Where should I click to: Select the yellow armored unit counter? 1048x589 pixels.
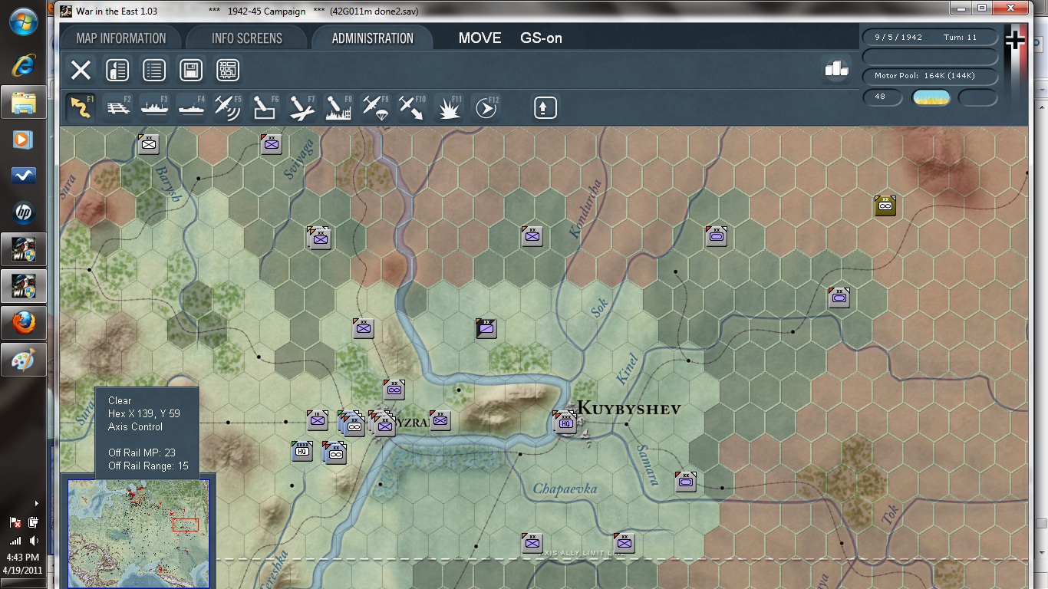click(x=885, y=206)
